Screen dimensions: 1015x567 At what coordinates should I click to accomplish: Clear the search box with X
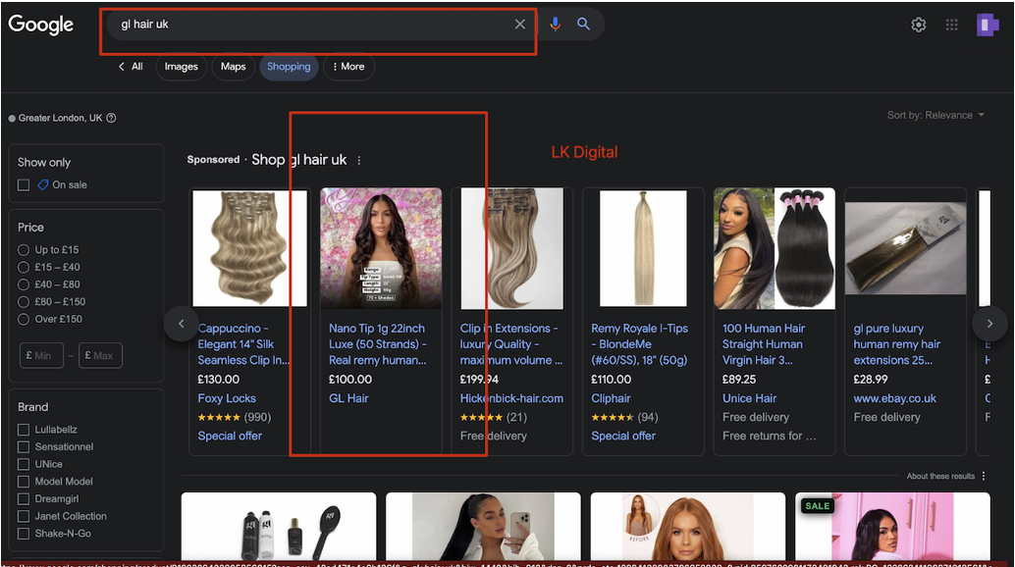coord(520,25)
